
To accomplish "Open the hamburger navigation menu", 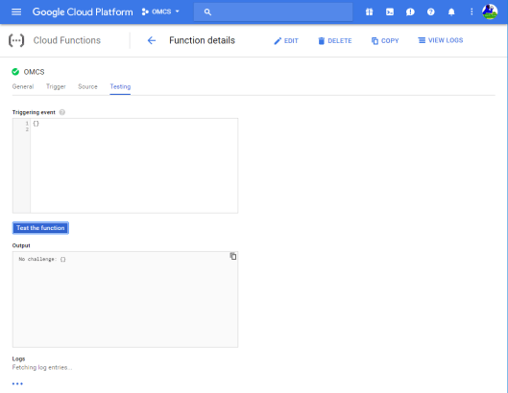I will click(x=16, y=12).
